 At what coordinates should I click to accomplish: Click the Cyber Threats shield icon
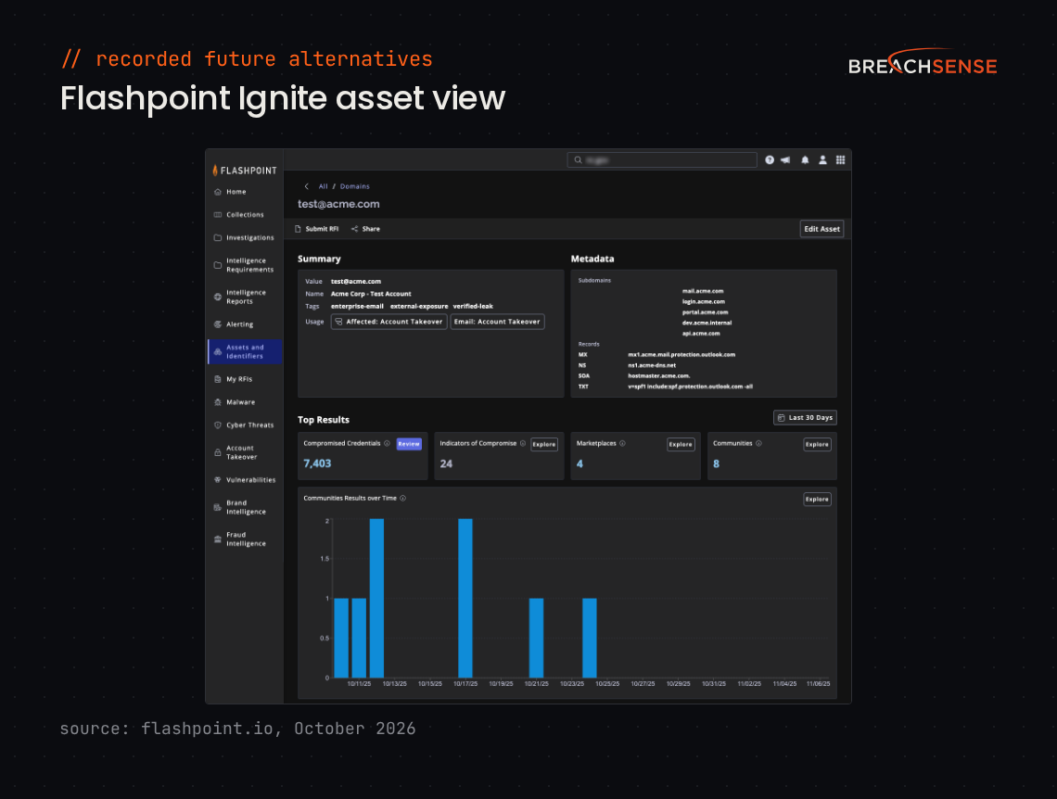click(218, 425)
